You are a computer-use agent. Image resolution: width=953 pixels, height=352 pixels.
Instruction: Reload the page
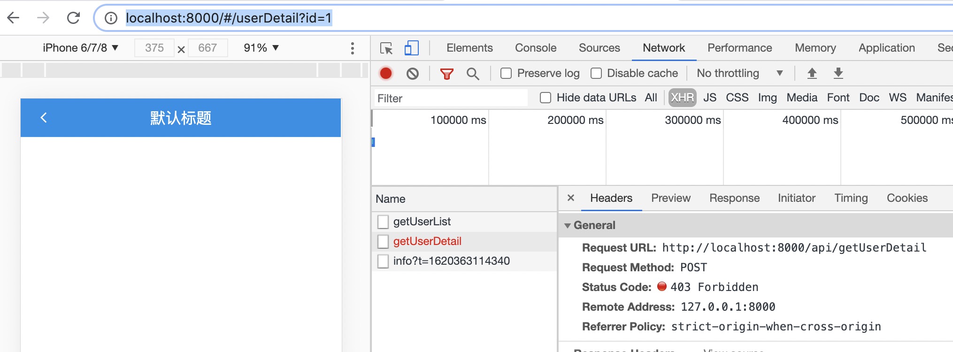click(74, 18)
